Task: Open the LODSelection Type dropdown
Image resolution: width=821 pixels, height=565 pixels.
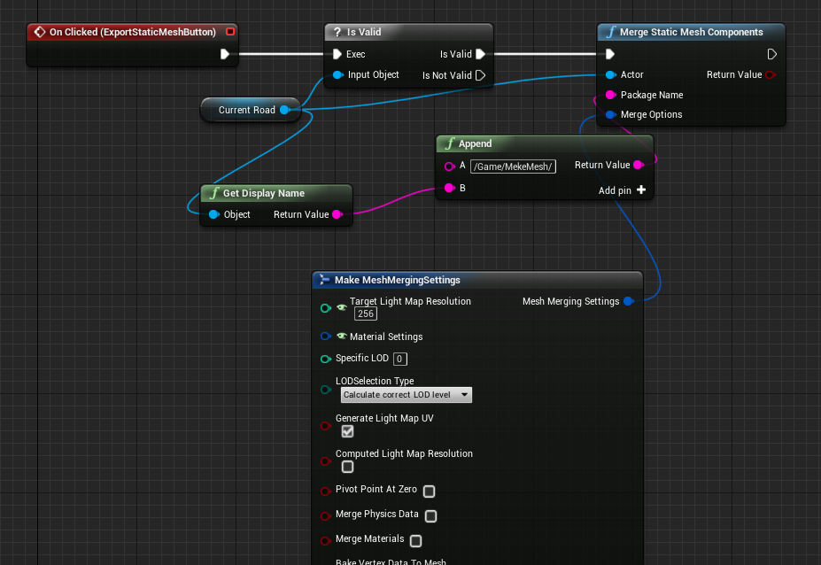Action: click(x=407, y=395)
